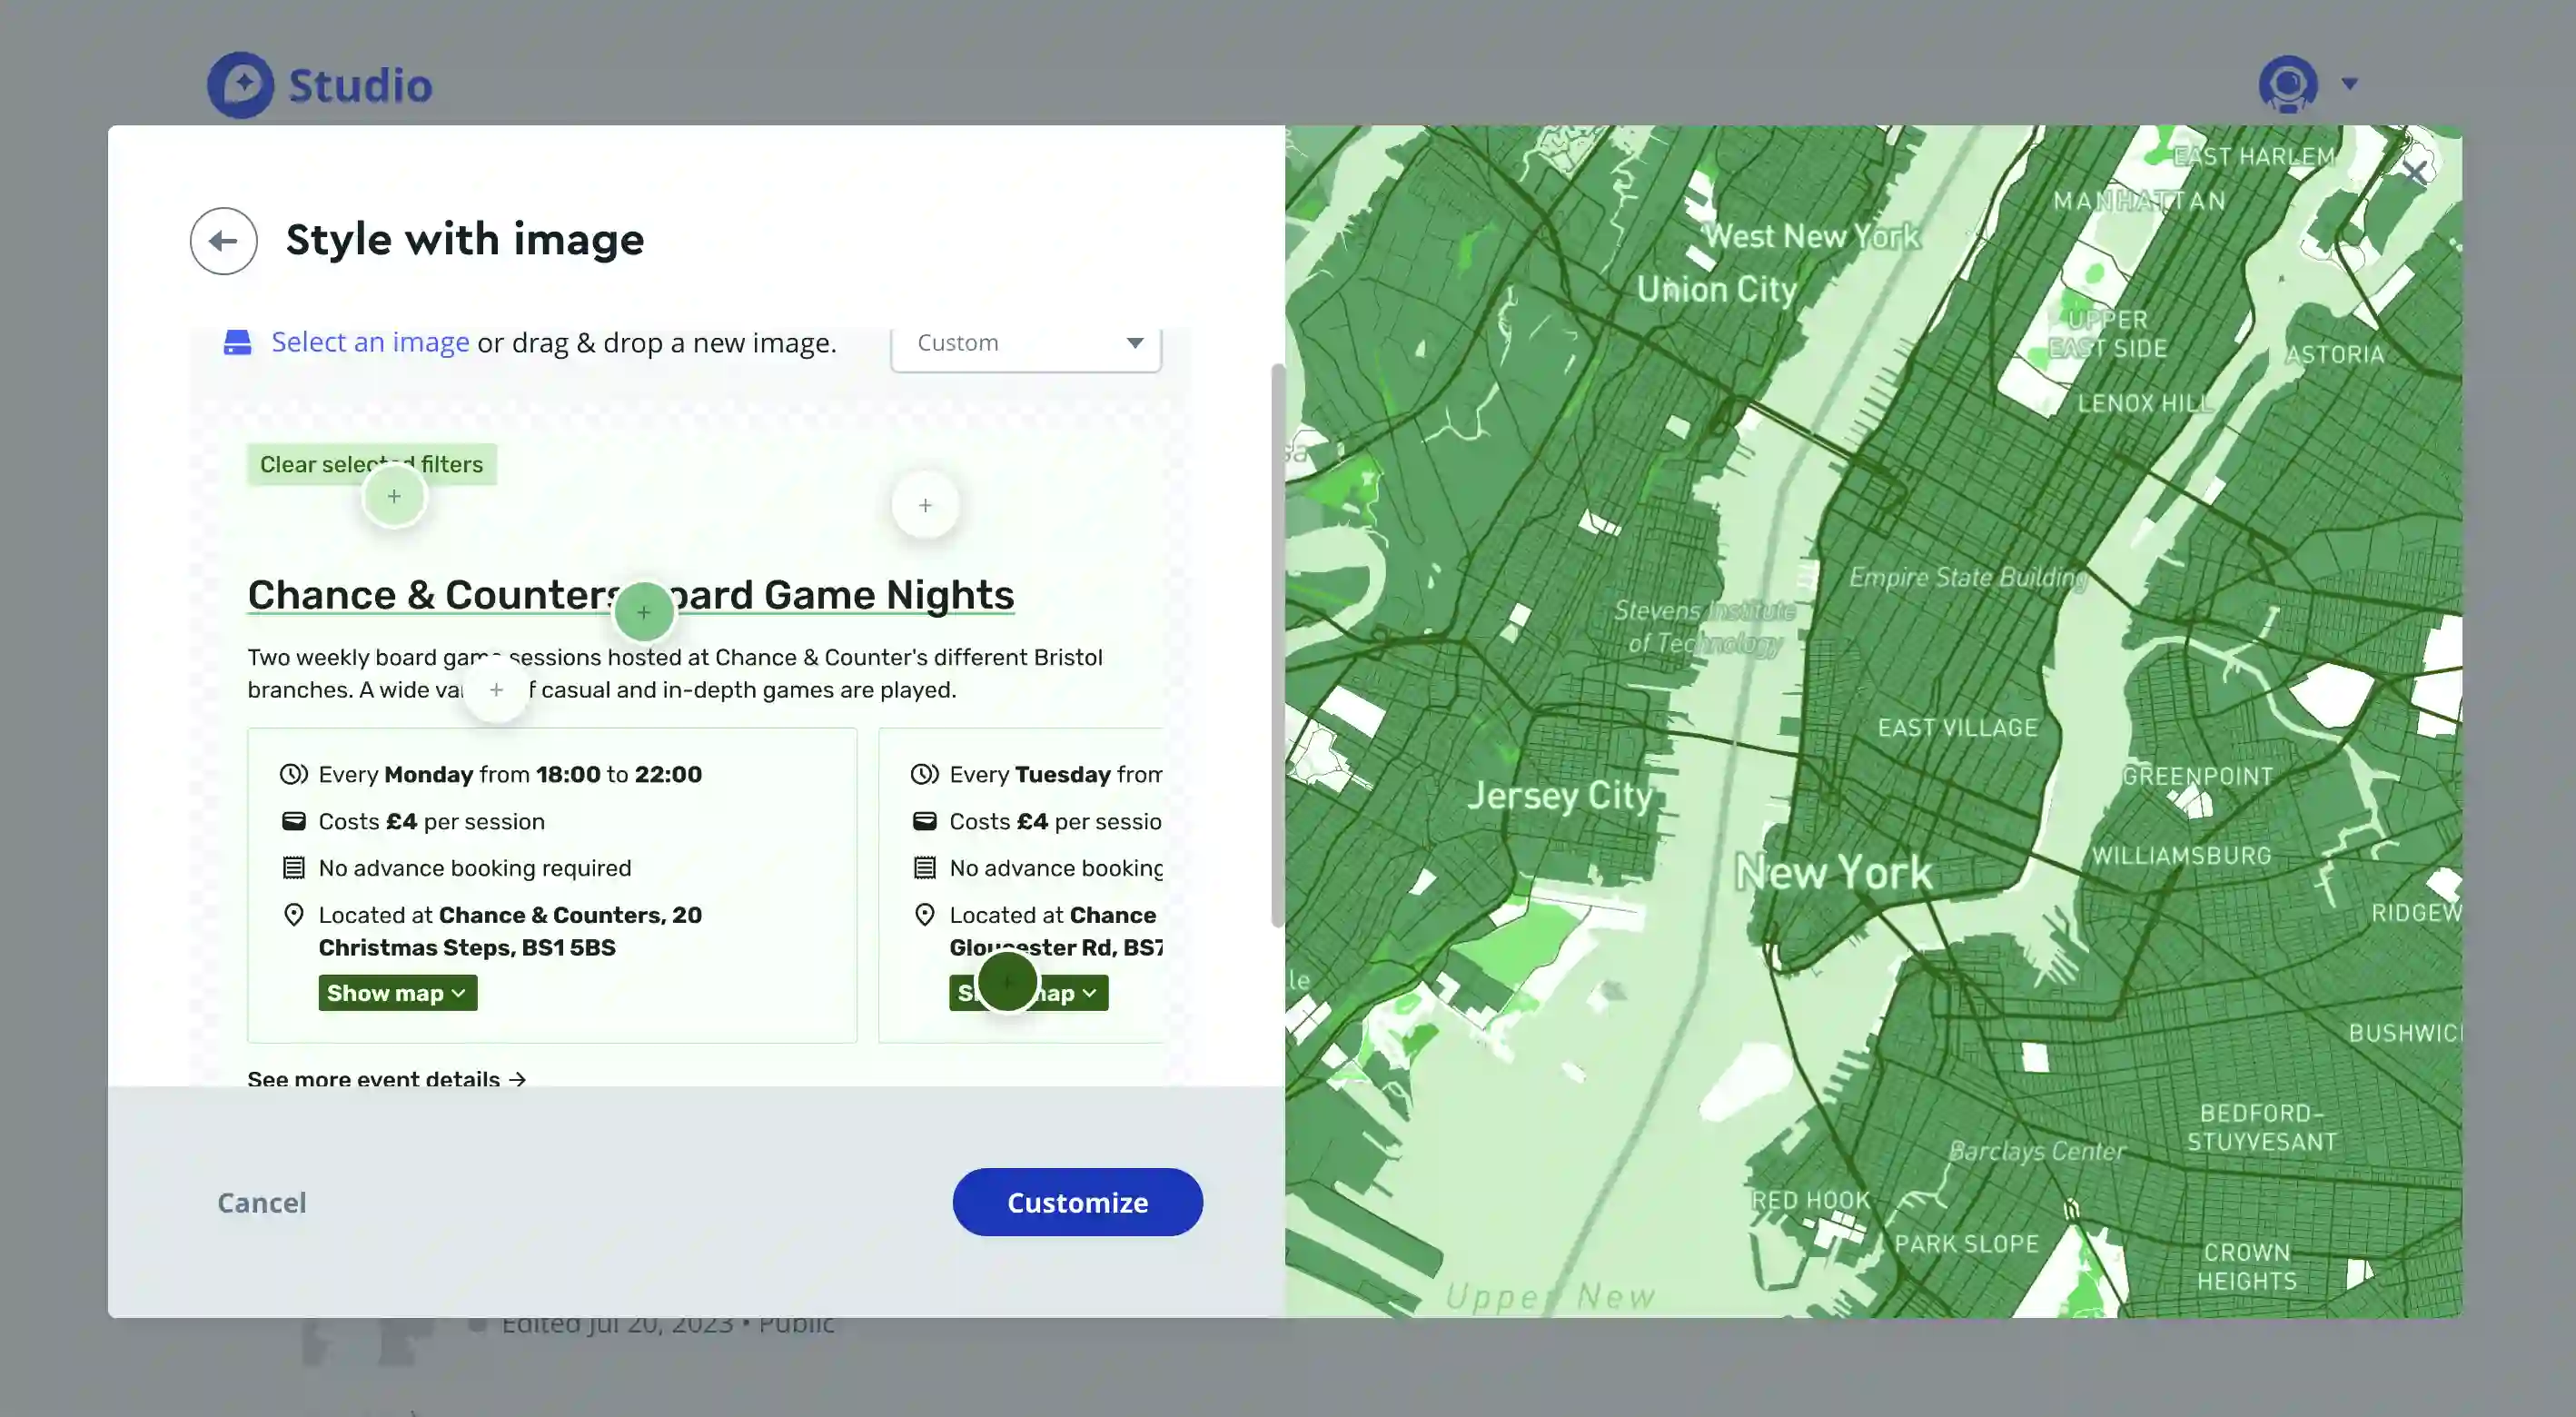Screen dimensions: 2576x1417
Task: Click the list icon beside No advance booking required
Action: (293, 868)
